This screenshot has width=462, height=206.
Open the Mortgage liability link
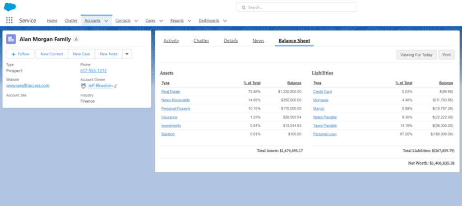pyautogui.click(x=321, y=100)
